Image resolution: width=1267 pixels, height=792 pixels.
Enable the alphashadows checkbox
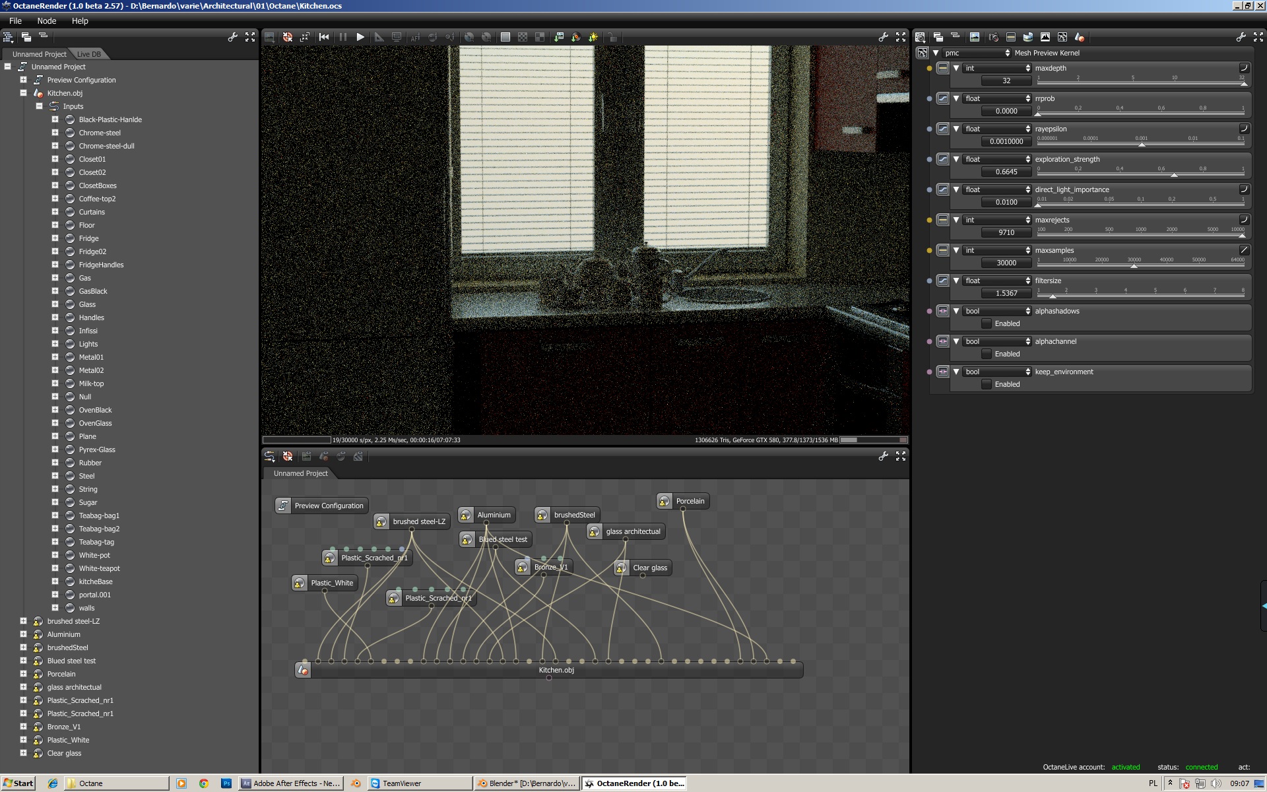click(987, 323)
